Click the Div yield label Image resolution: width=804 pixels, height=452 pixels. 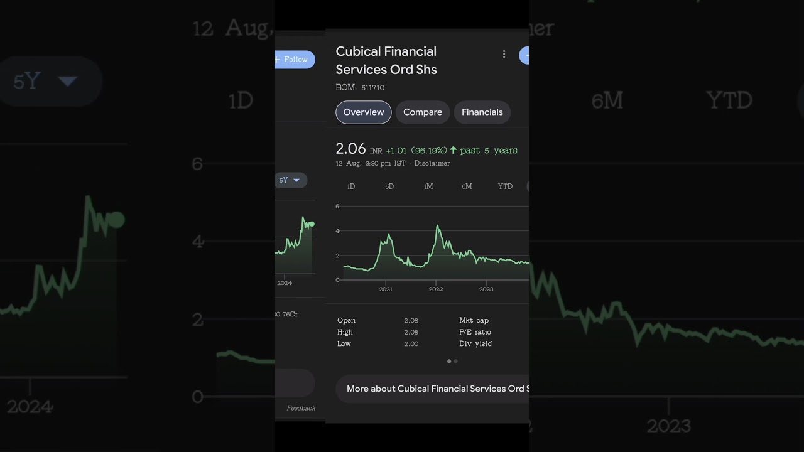(x=475, y=344)
